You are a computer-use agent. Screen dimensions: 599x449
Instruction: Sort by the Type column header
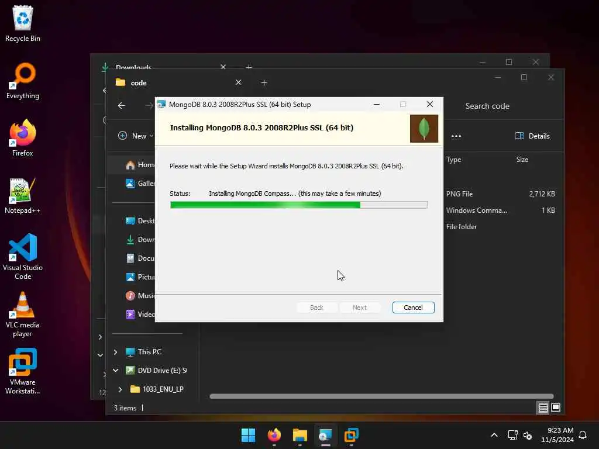(x=454, y=160)
